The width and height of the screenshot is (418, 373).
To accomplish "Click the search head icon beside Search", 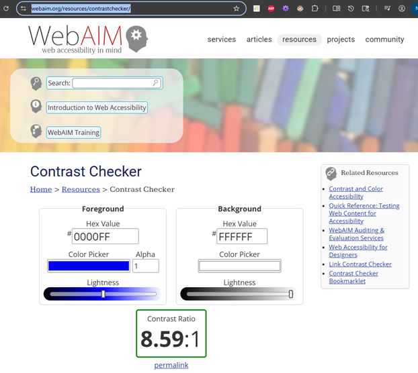I will pos(36,84).
